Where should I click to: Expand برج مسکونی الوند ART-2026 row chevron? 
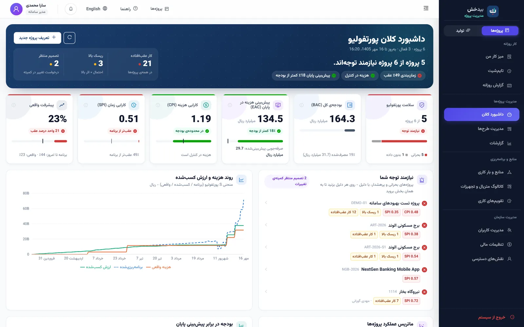266,225
